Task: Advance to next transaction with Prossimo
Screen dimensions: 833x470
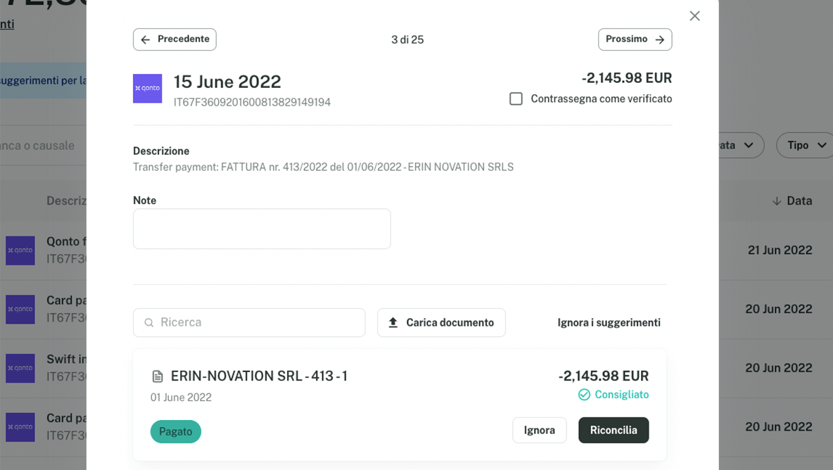Action: point(635,39)
